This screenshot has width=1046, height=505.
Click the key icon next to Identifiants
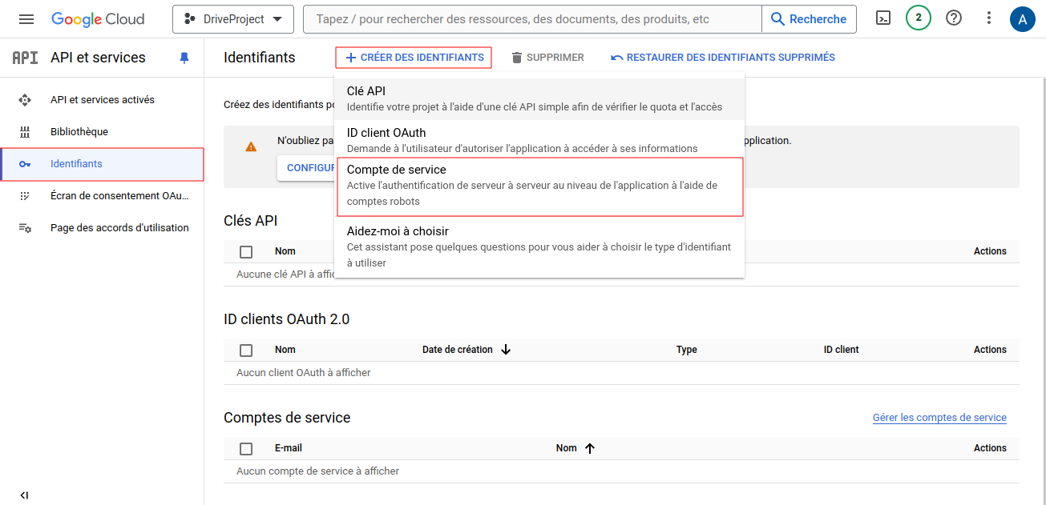click(26, 163)
